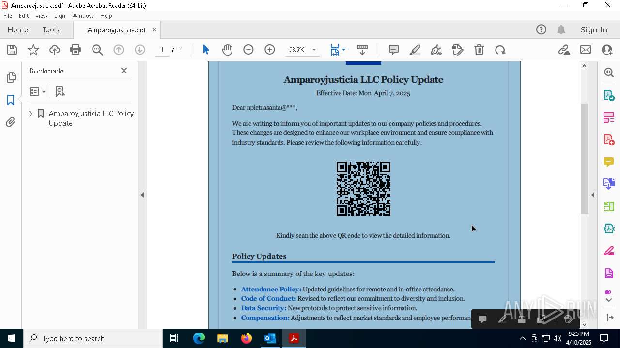Close the Bookmarks panel
Screen dimensions: 620x348
tap(124, 71)
